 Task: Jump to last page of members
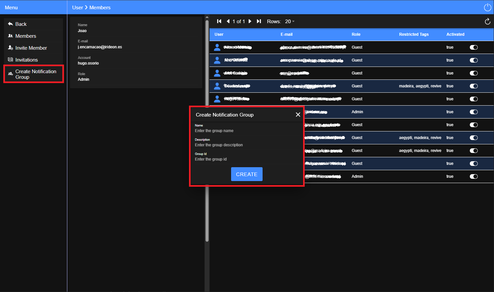click(259, 21)
